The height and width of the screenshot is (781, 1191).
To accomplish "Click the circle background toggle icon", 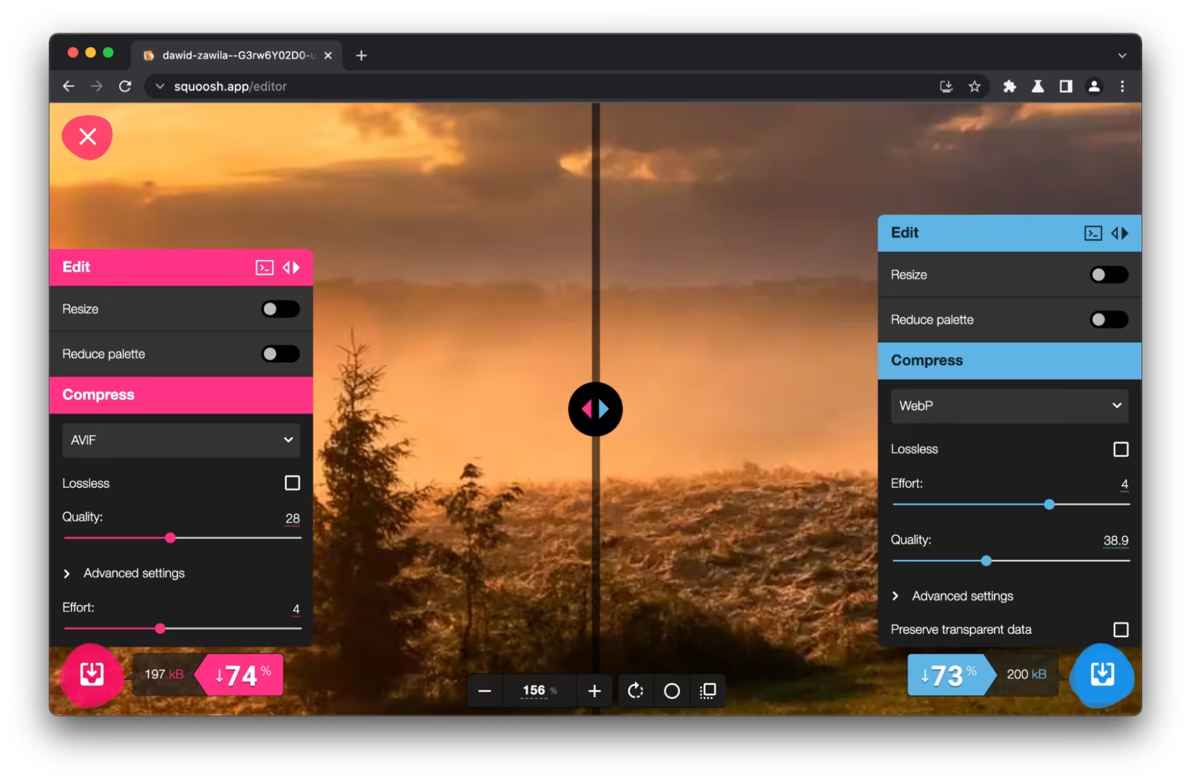I will tap(672, 690).
